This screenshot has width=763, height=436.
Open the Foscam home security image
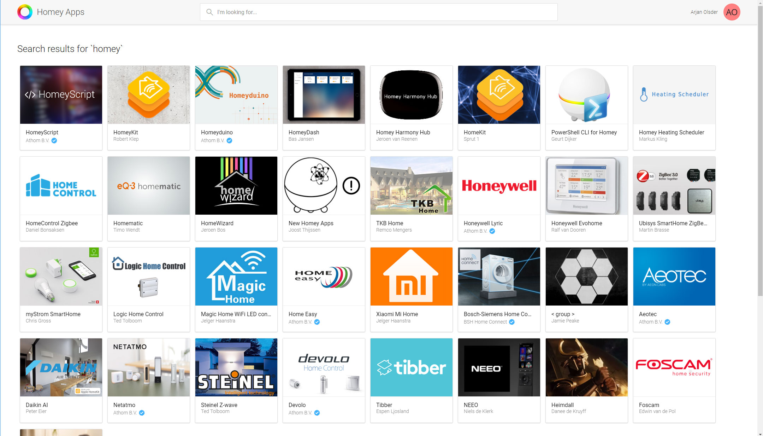point(674,367)
